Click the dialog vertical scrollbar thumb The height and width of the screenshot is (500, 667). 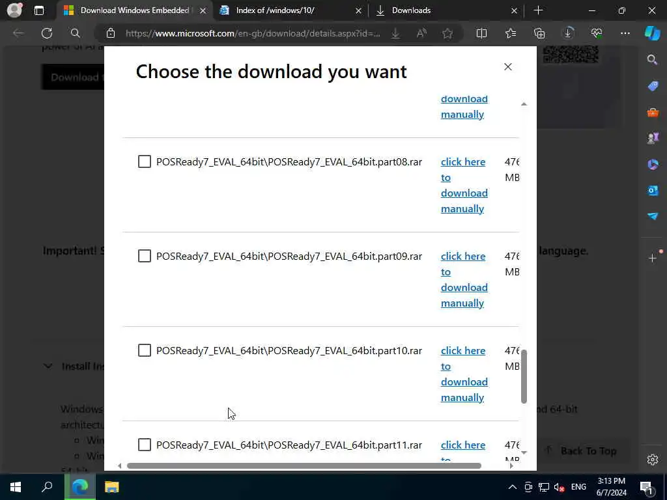click(x=524, y=376)
